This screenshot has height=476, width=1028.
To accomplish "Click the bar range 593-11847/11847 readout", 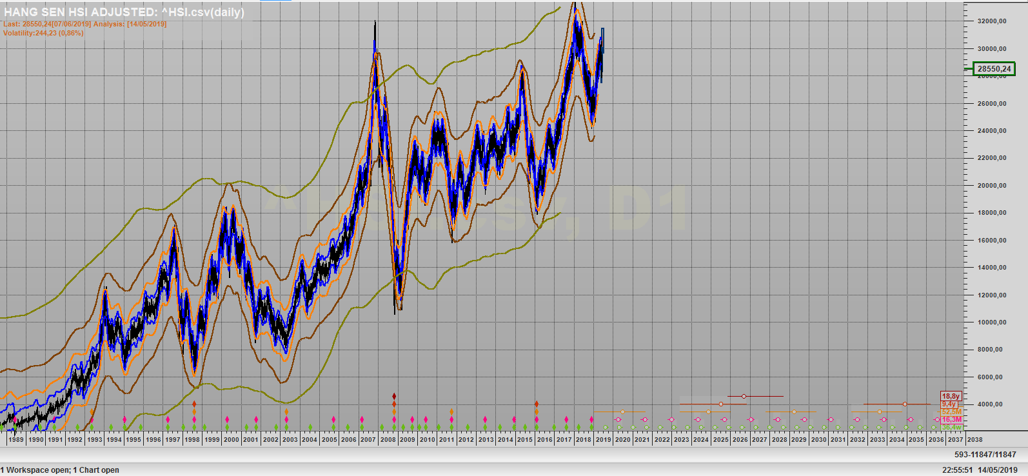I will coord(985,455).
